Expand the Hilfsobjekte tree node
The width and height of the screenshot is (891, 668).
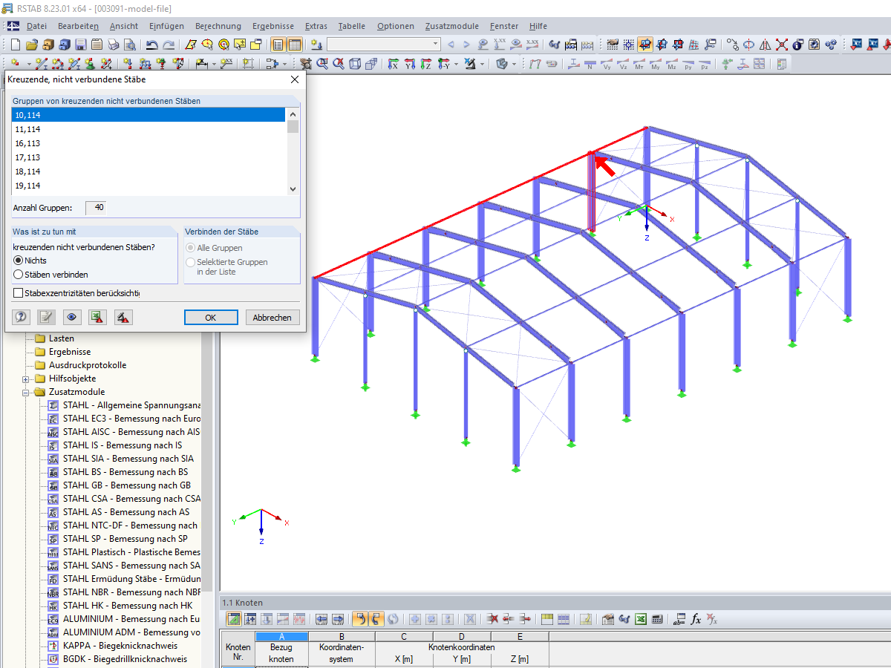pyautogui.click(x=25, y=379)
